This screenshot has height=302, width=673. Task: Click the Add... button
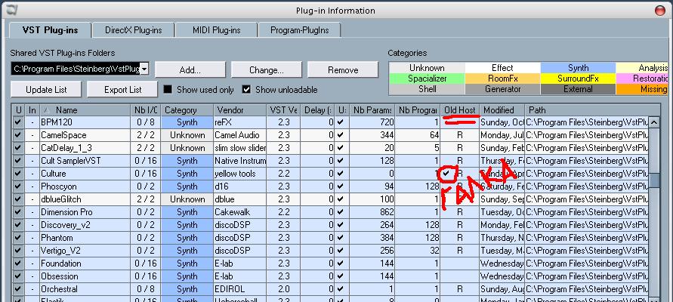pos(190,70)
